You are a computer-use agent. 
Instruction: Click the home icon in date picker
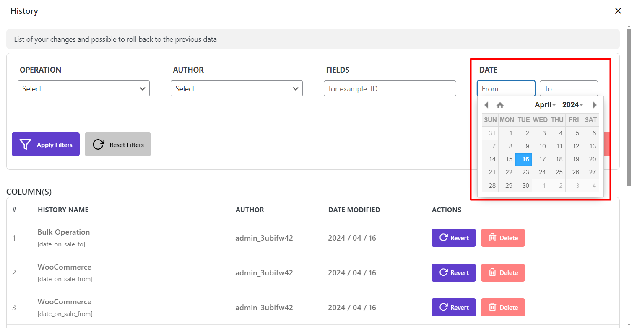500,105
